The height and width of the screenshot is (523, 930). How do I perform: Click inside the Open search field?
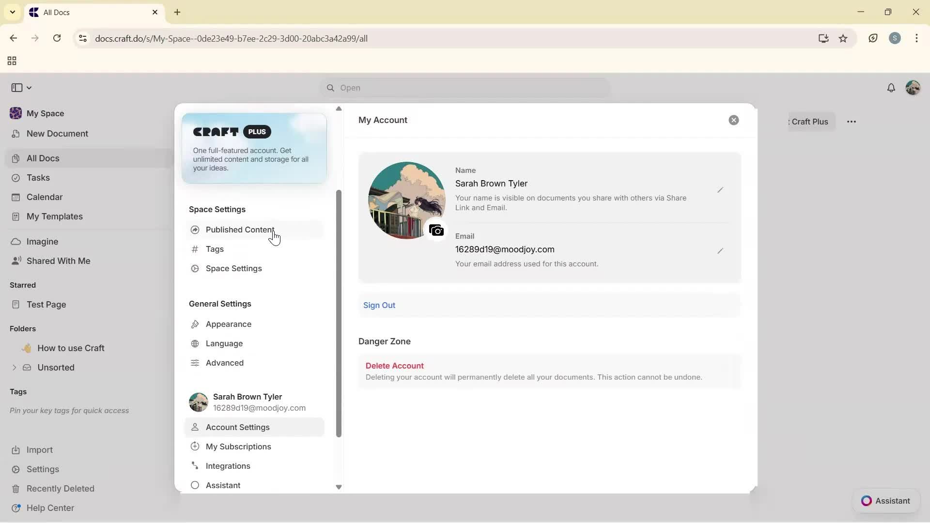[x=464, y=88]
